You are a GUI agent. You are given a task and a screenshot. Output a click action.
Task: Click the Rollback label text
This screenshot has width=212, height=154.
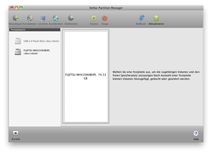point(141,24)
